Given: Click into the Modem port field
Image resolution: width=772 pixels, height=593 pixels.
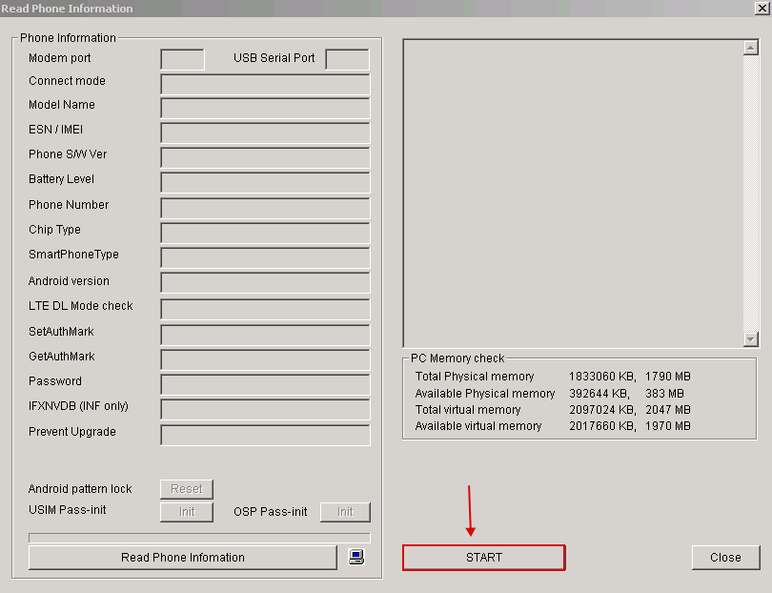Looking at the screenshot, I should (x=182, y=60).
